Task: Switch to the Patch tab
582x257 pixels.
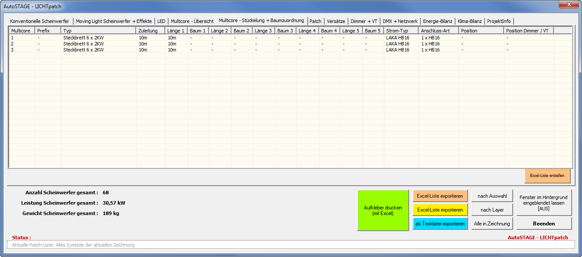Action: tap(315, 21)
